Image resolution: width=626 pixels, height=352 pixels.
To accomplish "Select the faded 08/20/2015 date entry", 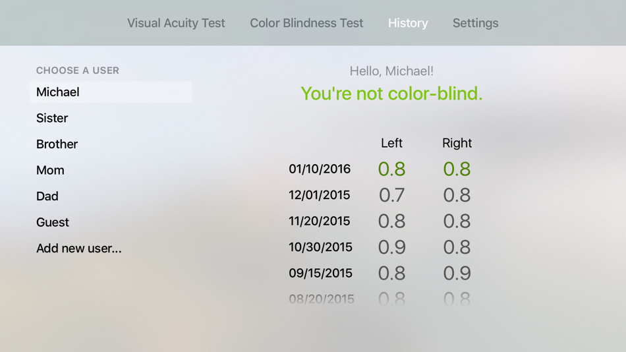I will click(322, 299).
